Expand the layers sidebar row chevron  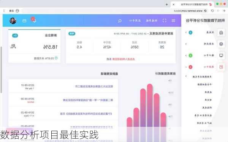(186, 44)
